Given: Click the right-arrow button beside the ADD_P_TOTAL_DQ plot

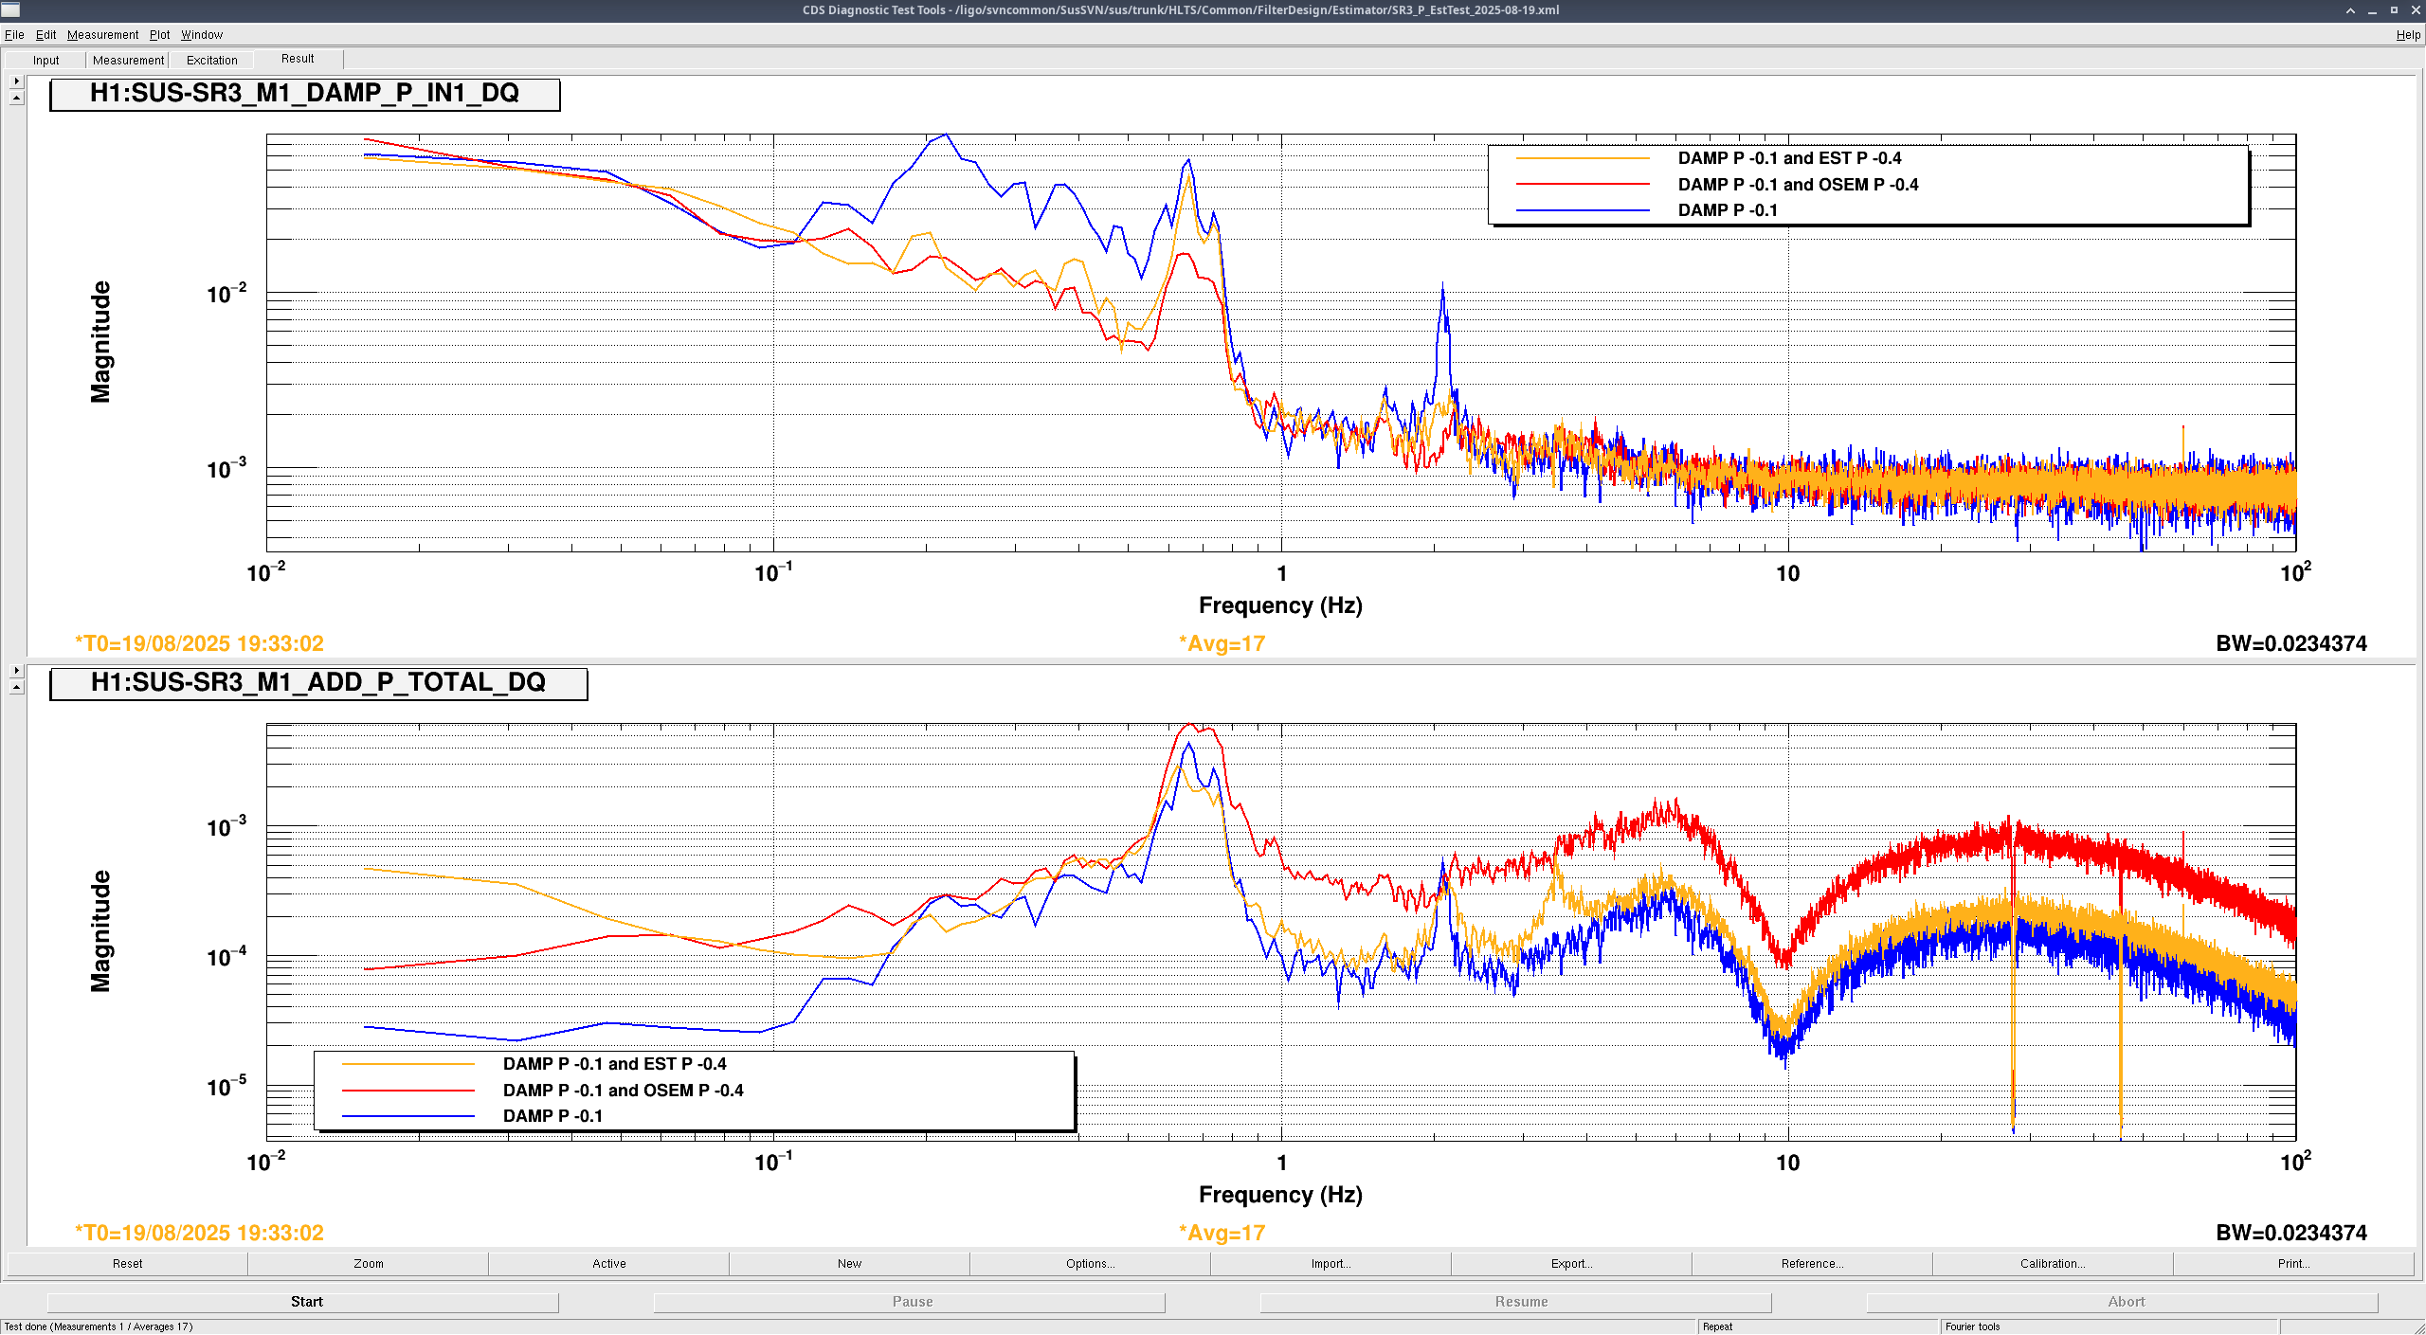Looking at the screenshot, I should (x=16, y=671).
